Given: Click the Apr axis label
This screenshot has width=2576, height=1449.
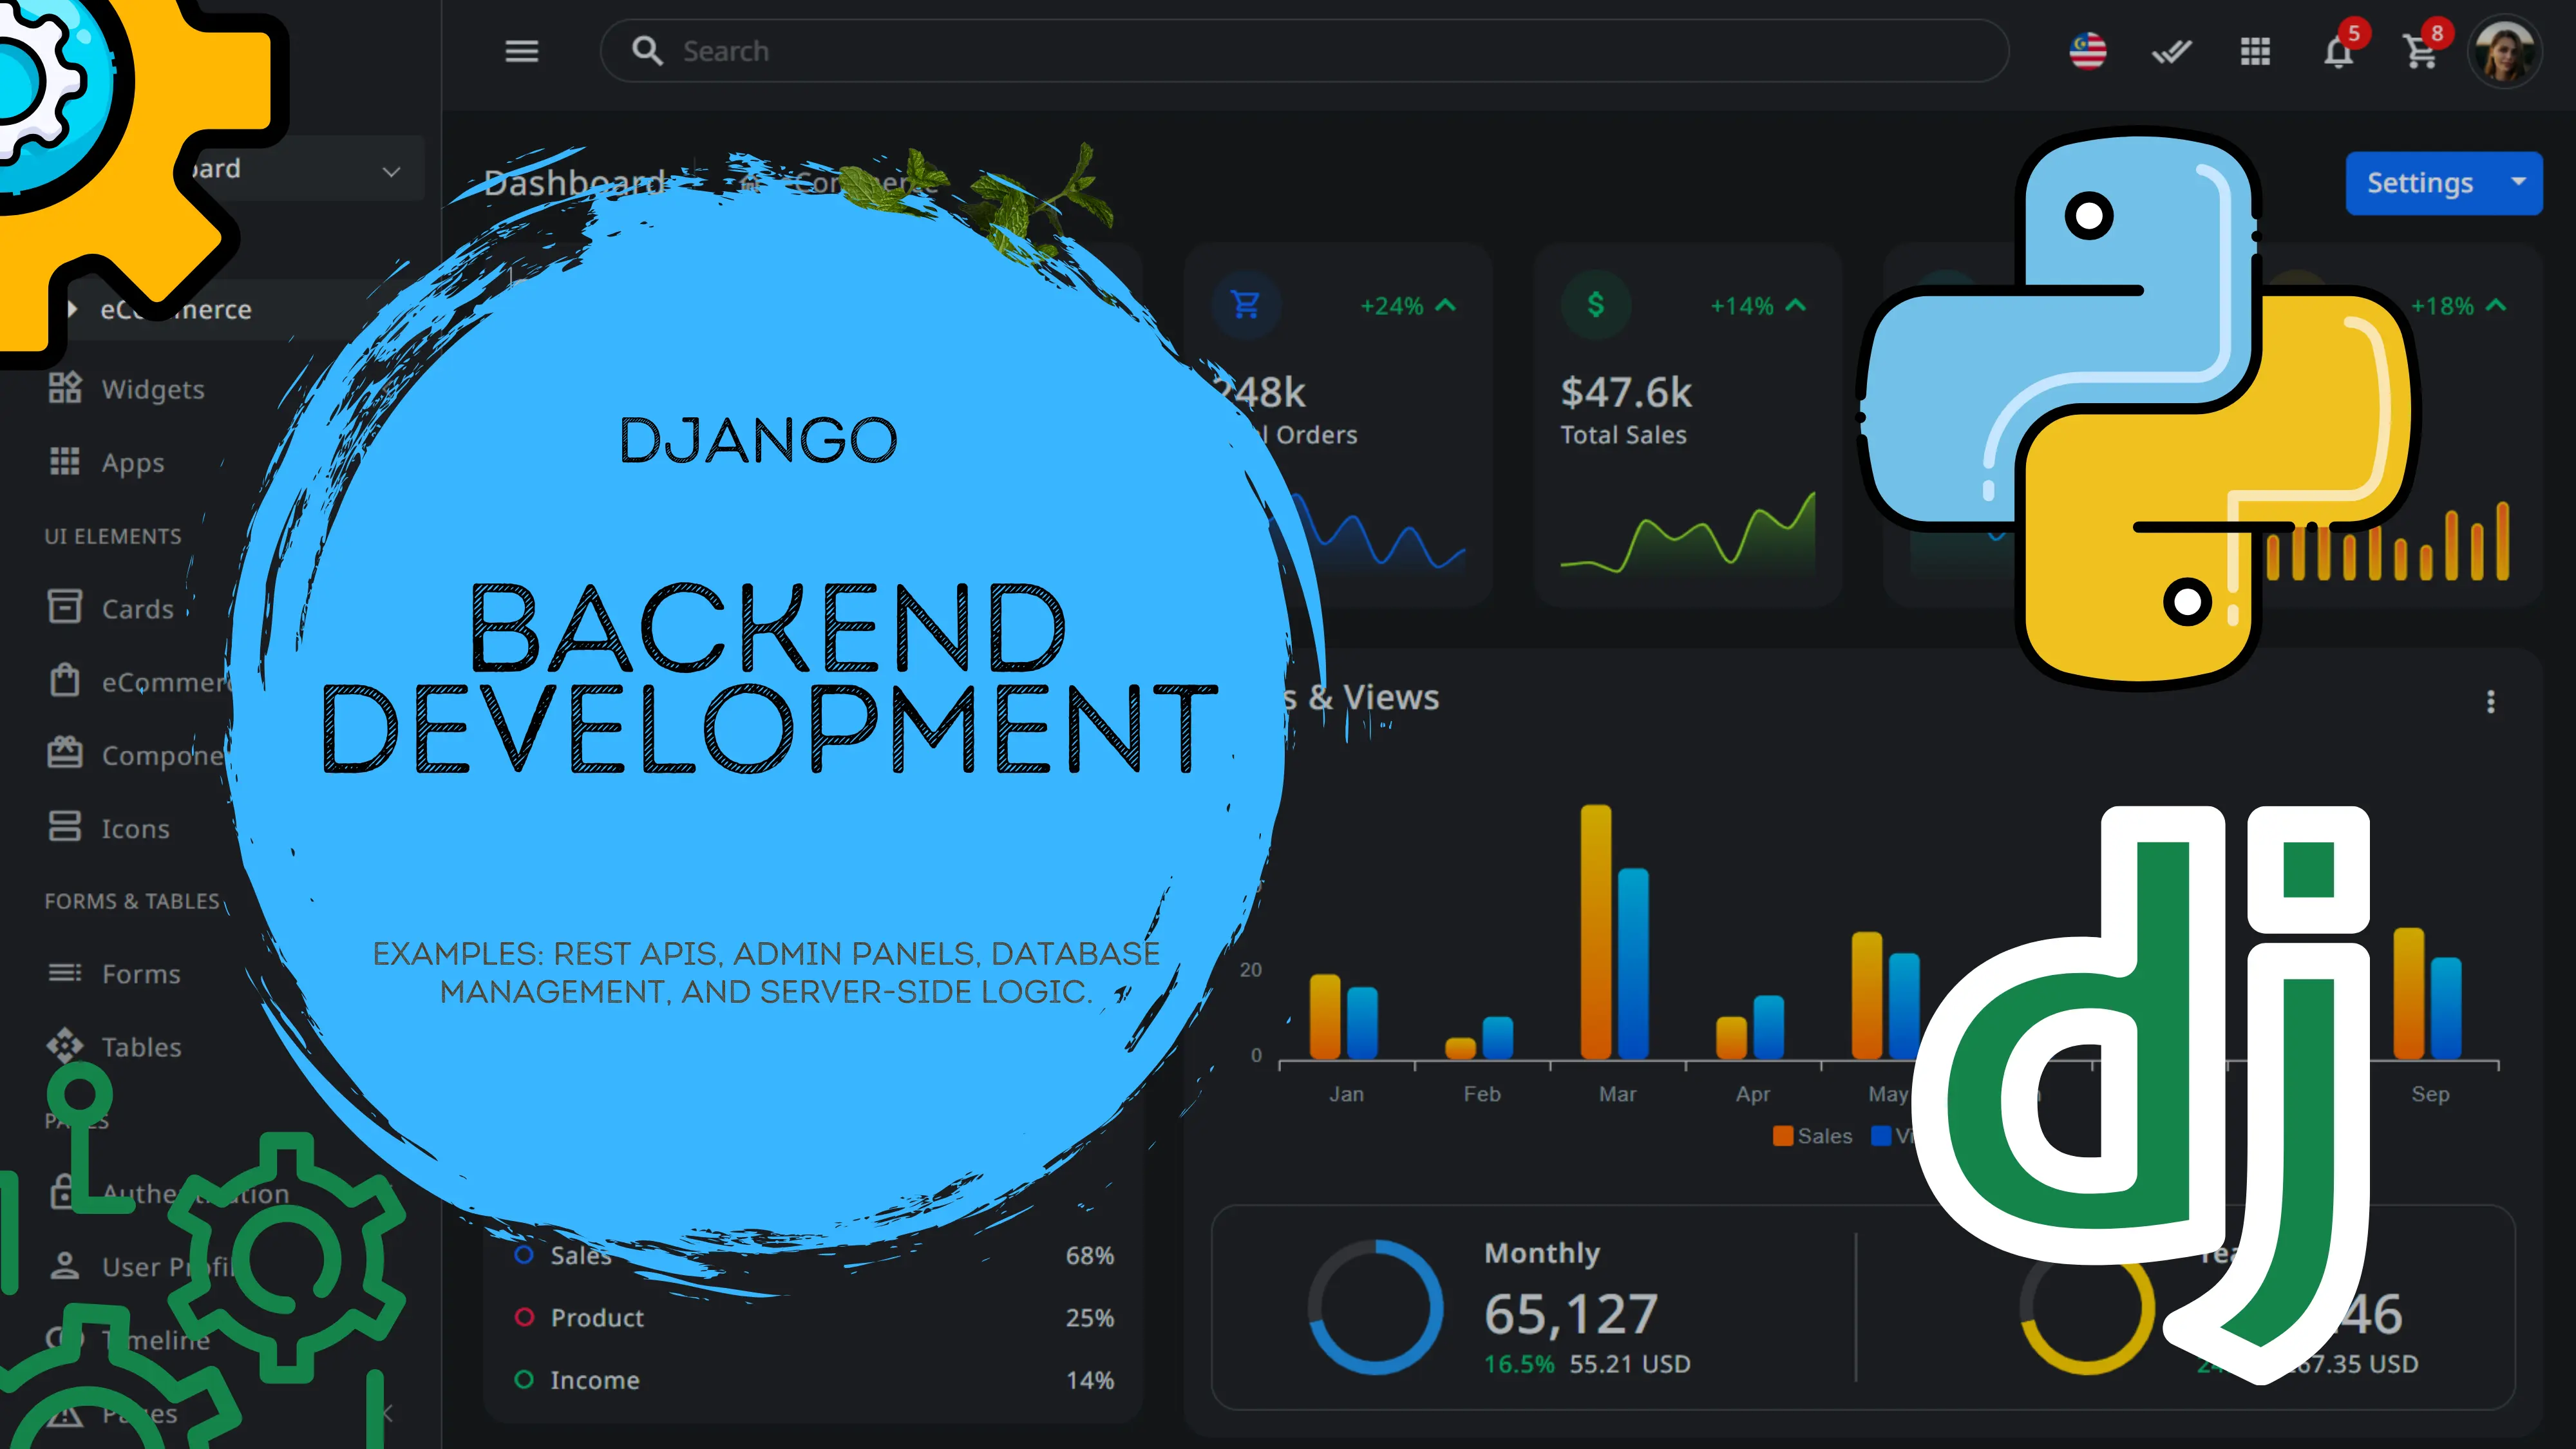Looking at the screenshot, I should point(1753,1094).
